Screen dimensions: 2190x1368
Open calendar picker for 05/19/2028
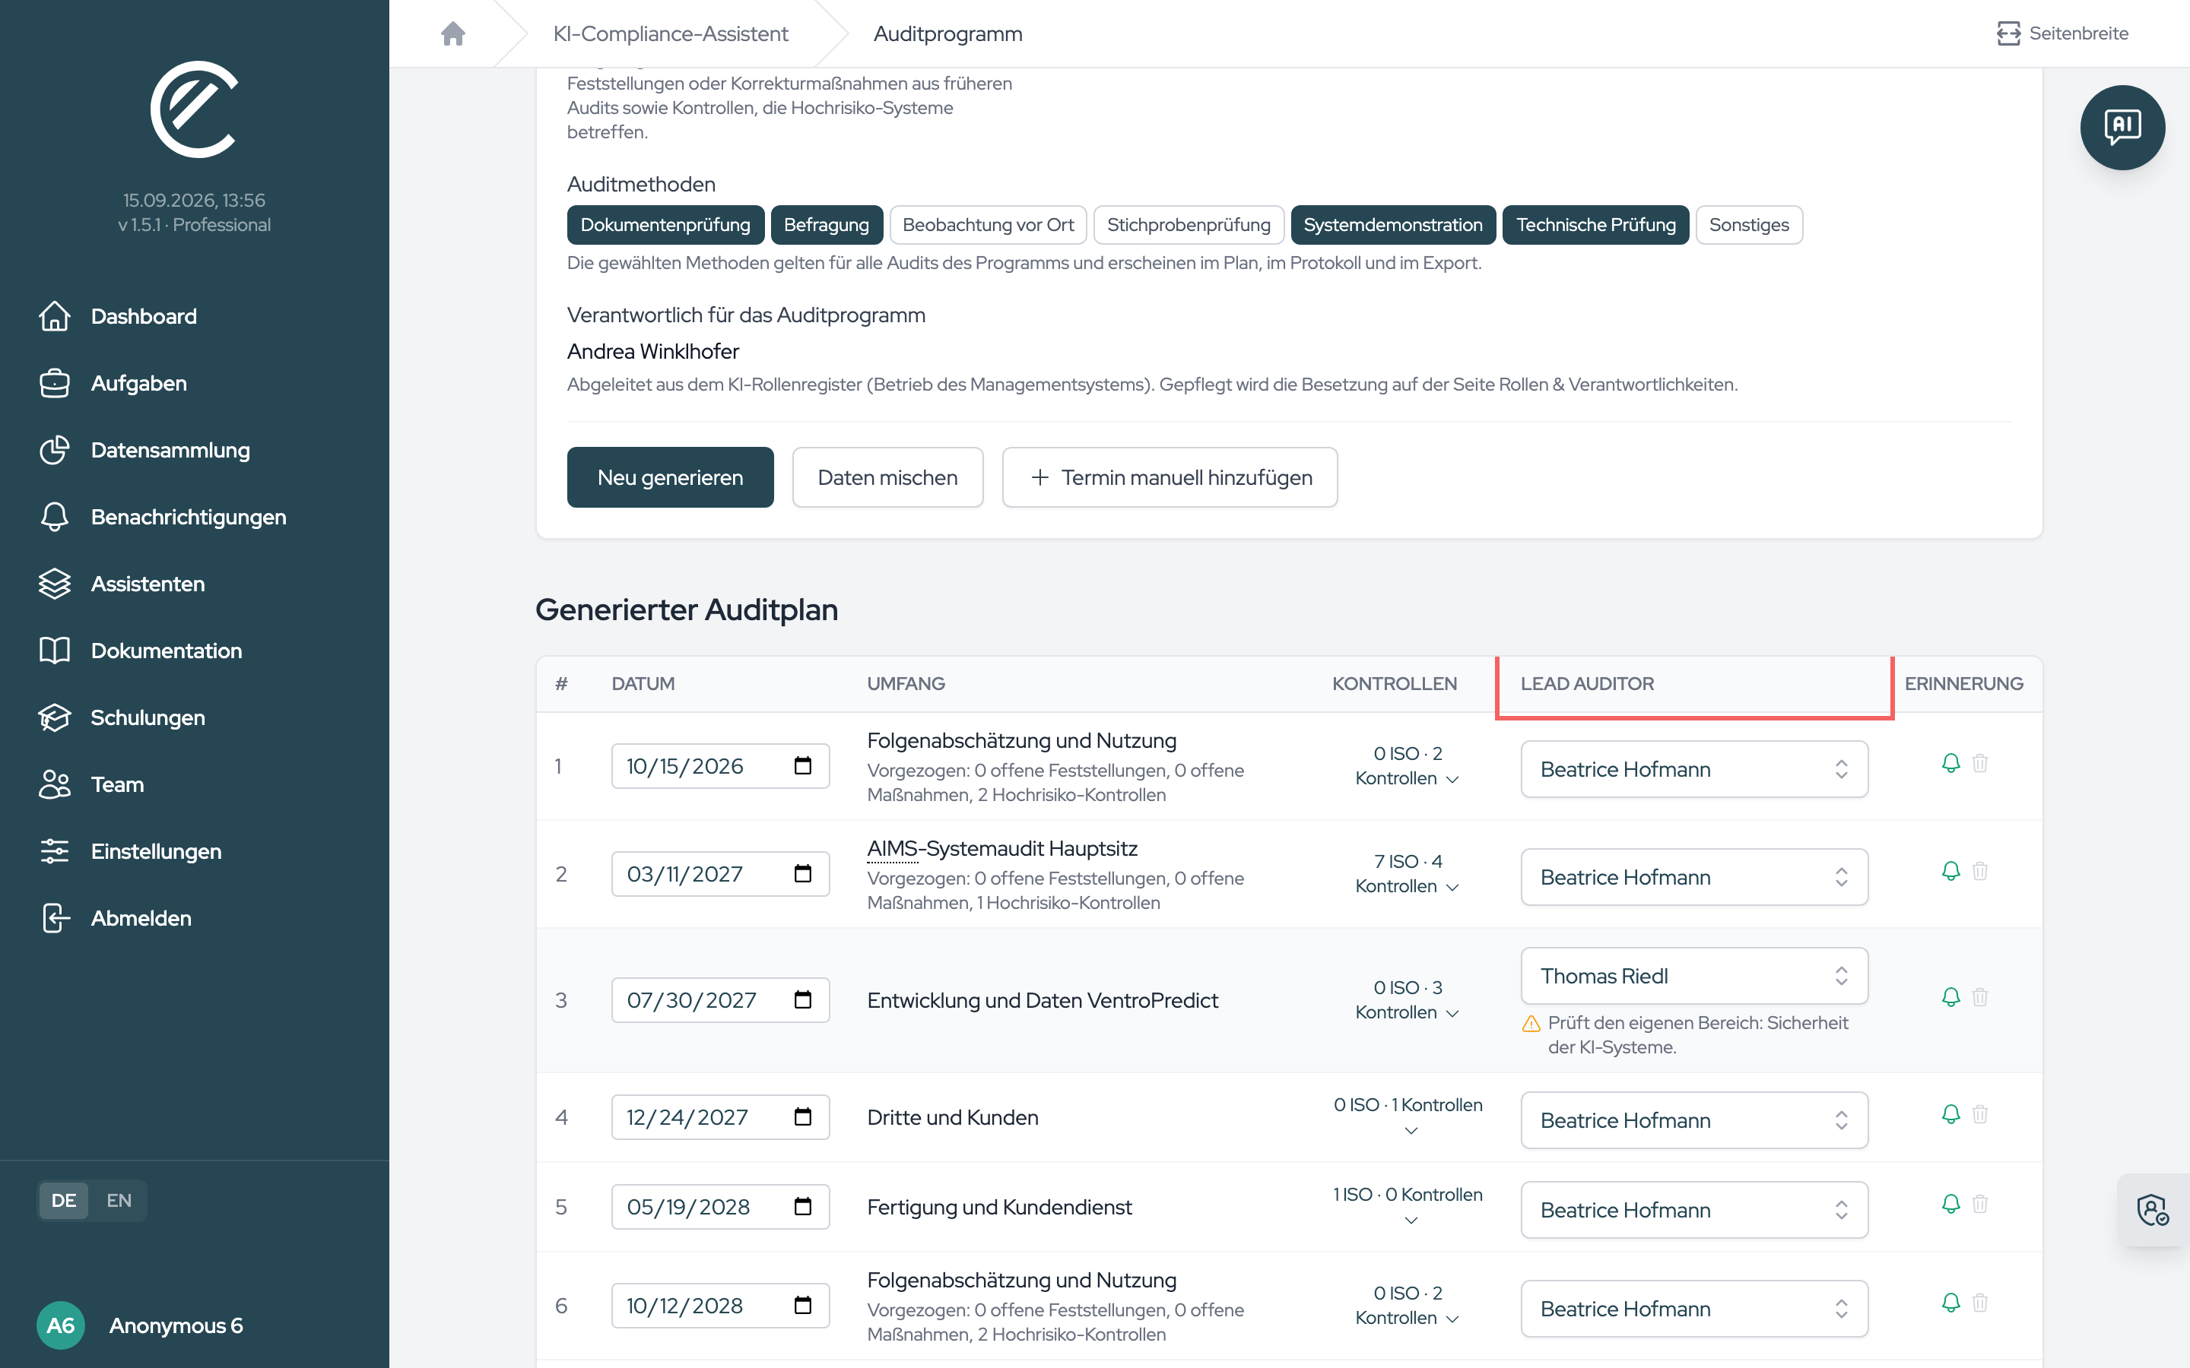(803, 1206)
